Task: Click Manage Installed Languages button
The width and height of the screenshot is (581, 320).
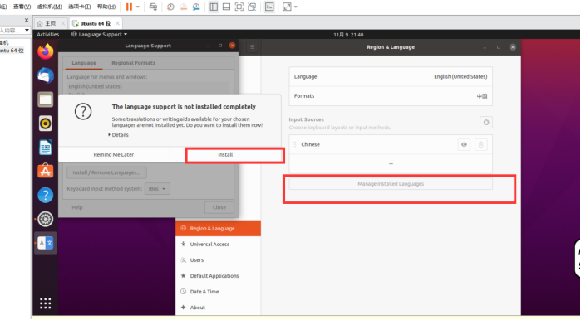Action: click(391, 184)
